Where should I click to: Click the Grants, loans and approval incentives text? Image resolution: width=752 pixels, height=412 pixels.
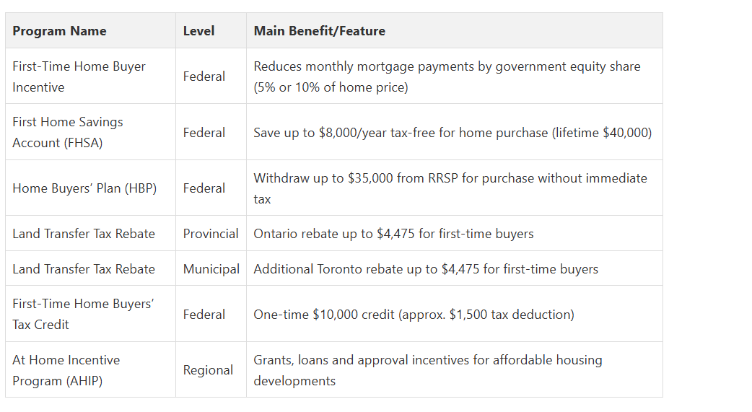click(428, 370)
